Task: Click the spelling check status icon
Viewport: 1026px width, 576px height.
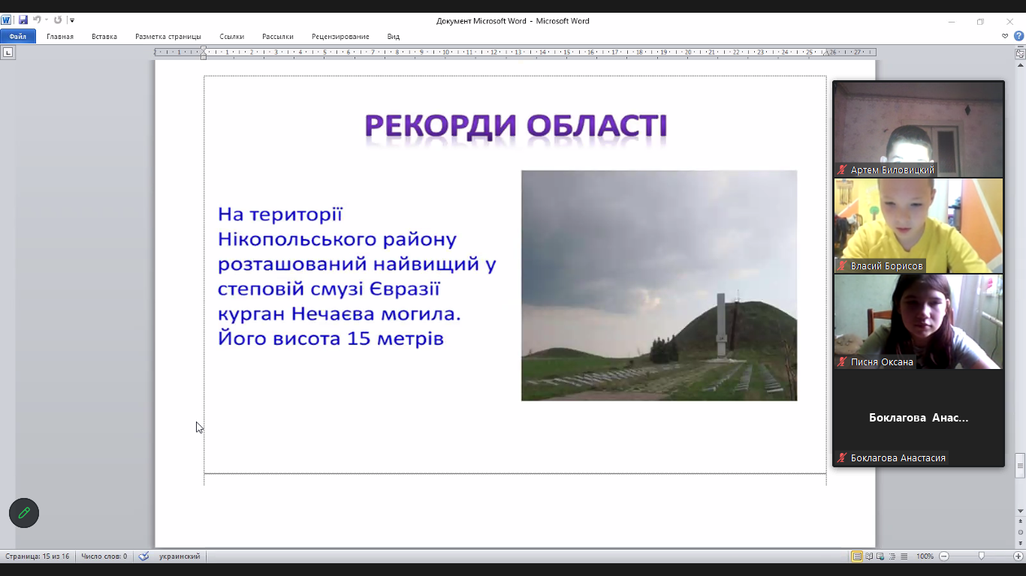Action: pyautogui.click(x=143, y=556)
